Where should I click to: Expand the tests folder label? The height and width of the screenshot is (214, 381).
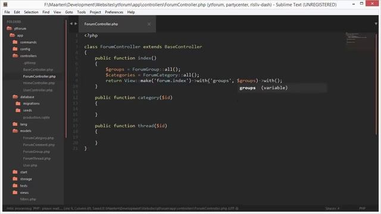[24, 186]
